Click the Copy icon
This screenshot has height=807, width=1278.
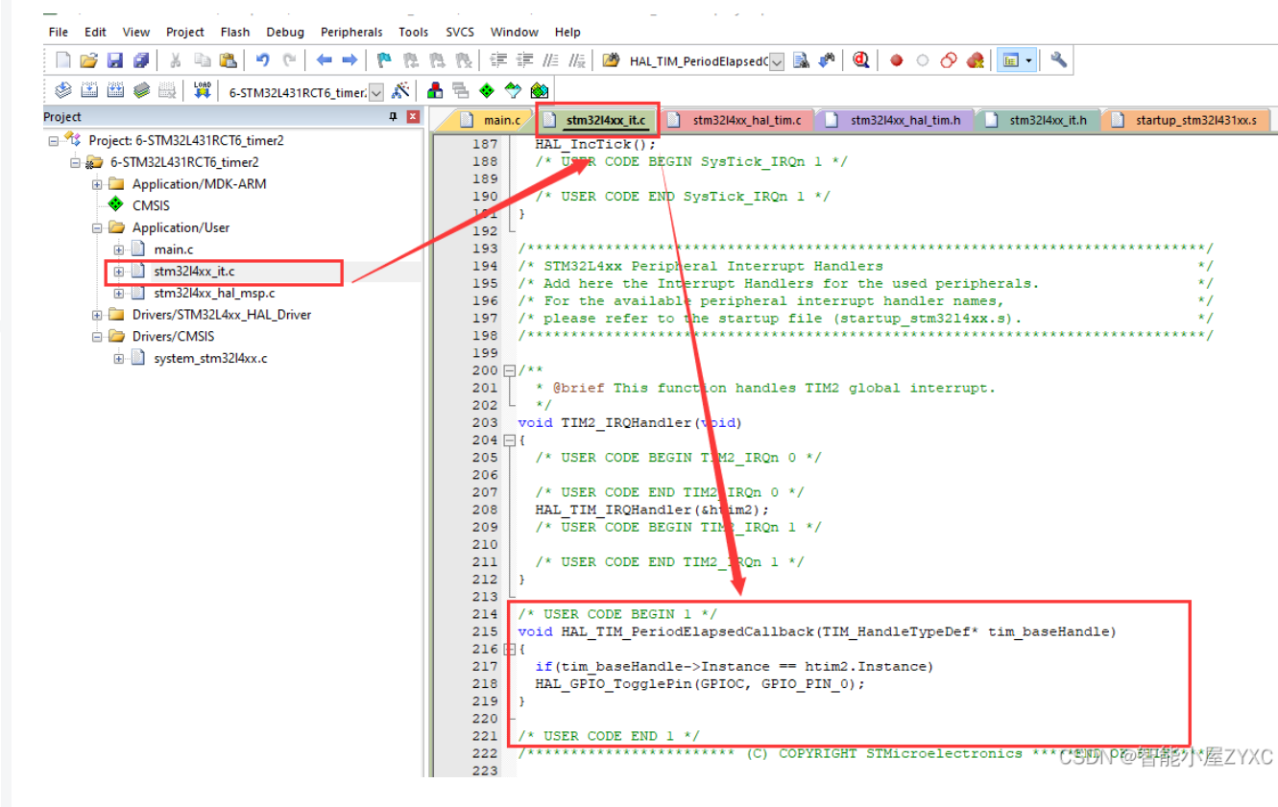202,60
